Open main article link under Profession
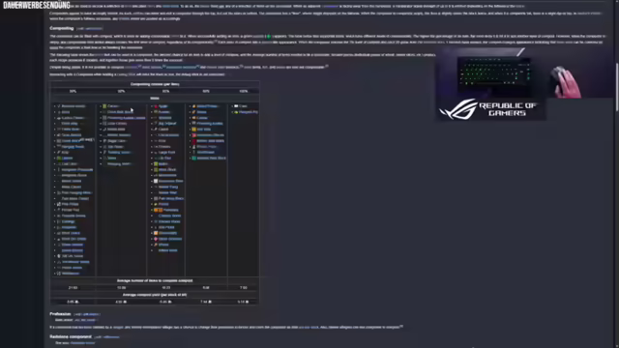Screen dimensions: 619x348 pos(85,320)
